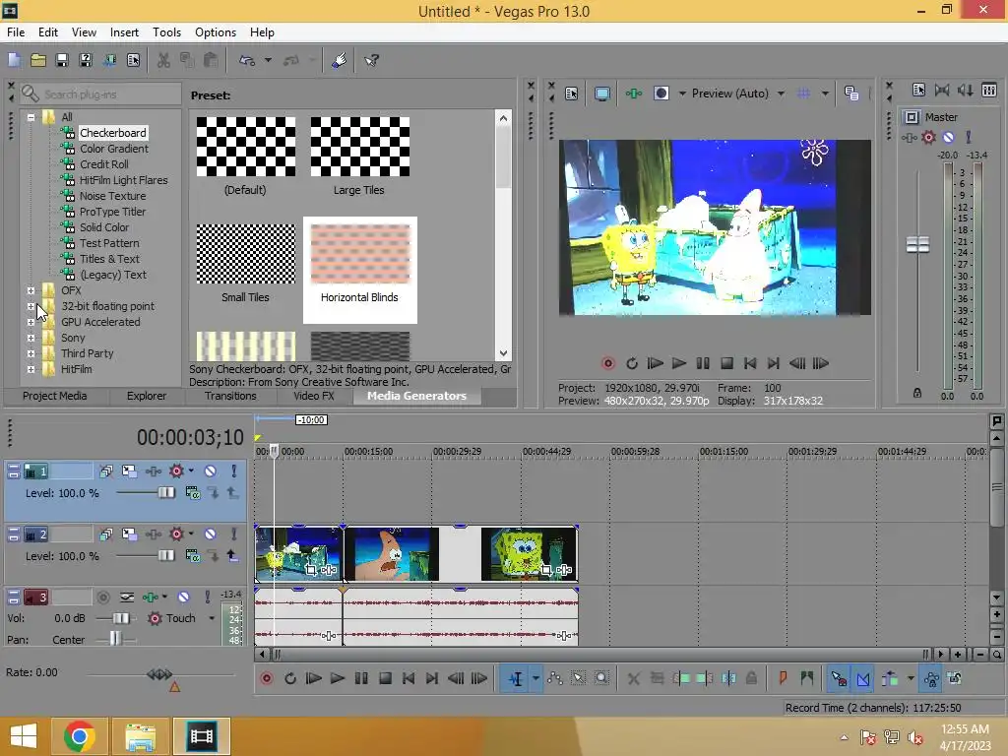Select the Large Tiles checkerboard preset
This screenshot has height=756, width=1008.
tap(359, 156)
